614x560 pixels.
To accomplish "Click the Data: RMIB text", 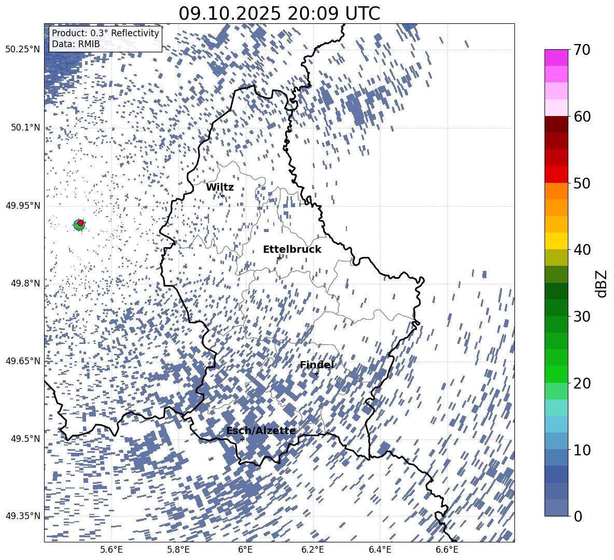I will pyautogui.click(x=76, y=44).
